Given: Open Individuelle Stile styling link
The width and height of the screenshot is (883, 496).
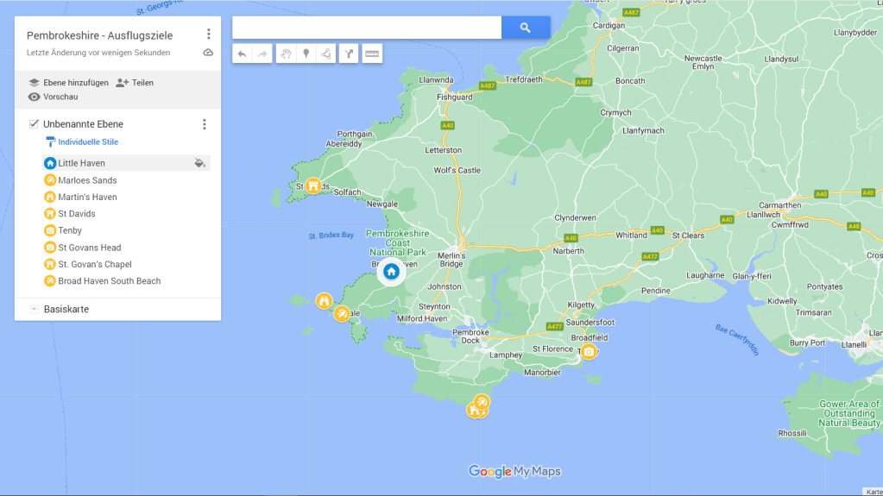Looking at the screenshot, I should coord(87,142).
